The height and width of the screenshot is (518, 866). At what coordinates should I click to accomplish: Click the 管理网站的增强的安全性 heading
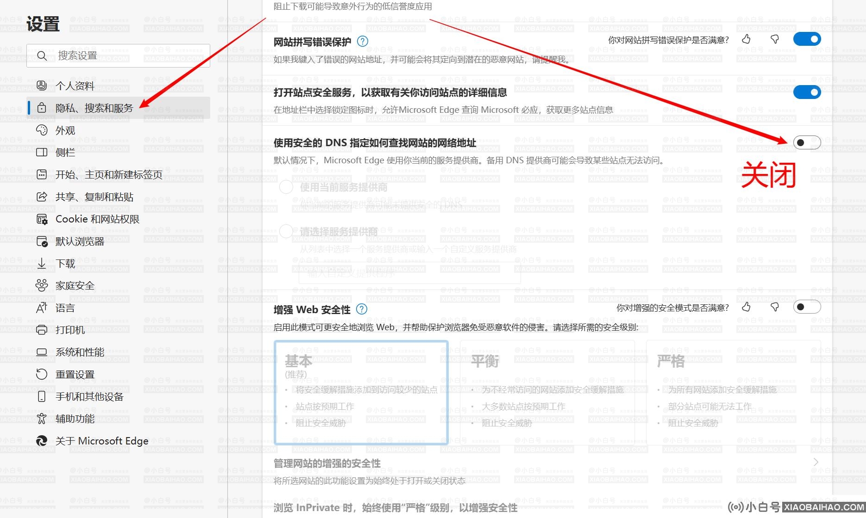coord(327,463)
